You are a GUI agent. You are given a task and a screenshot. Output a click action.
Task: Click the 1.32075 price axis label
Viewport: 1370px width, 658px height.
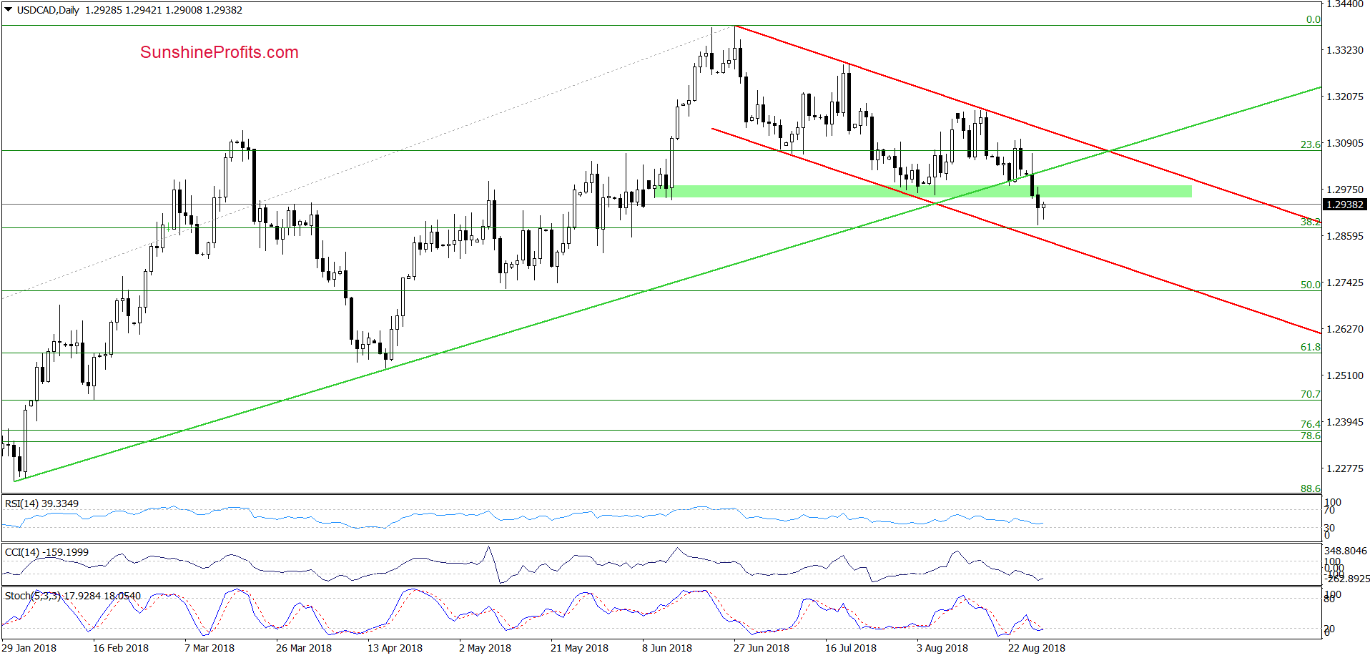pos(1344,97)
